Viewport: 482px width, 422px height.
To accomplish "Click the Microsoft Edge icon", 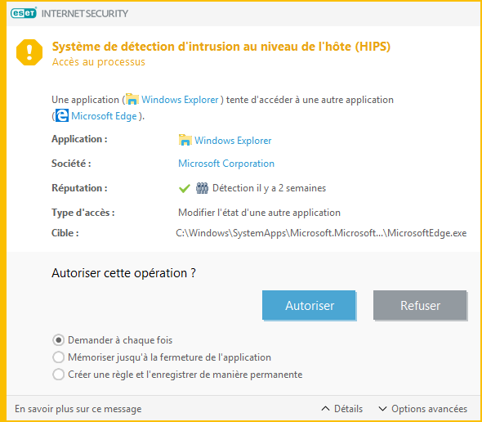I will [x=62, y=116].
